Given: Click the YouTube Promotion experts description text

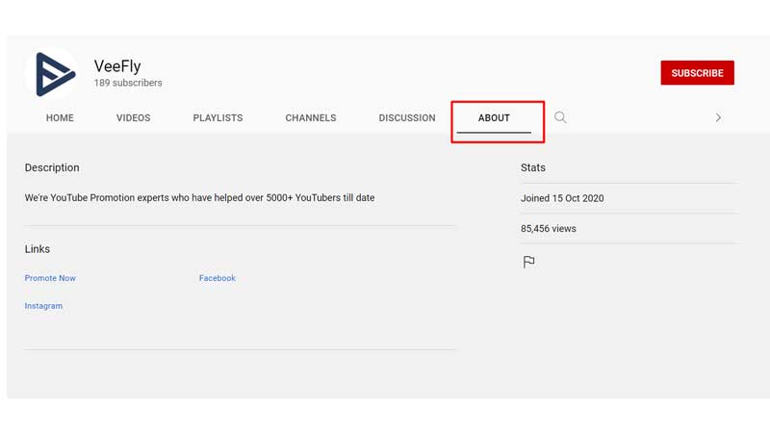Looking at the screenshot, I should click(x=199, y=198).
